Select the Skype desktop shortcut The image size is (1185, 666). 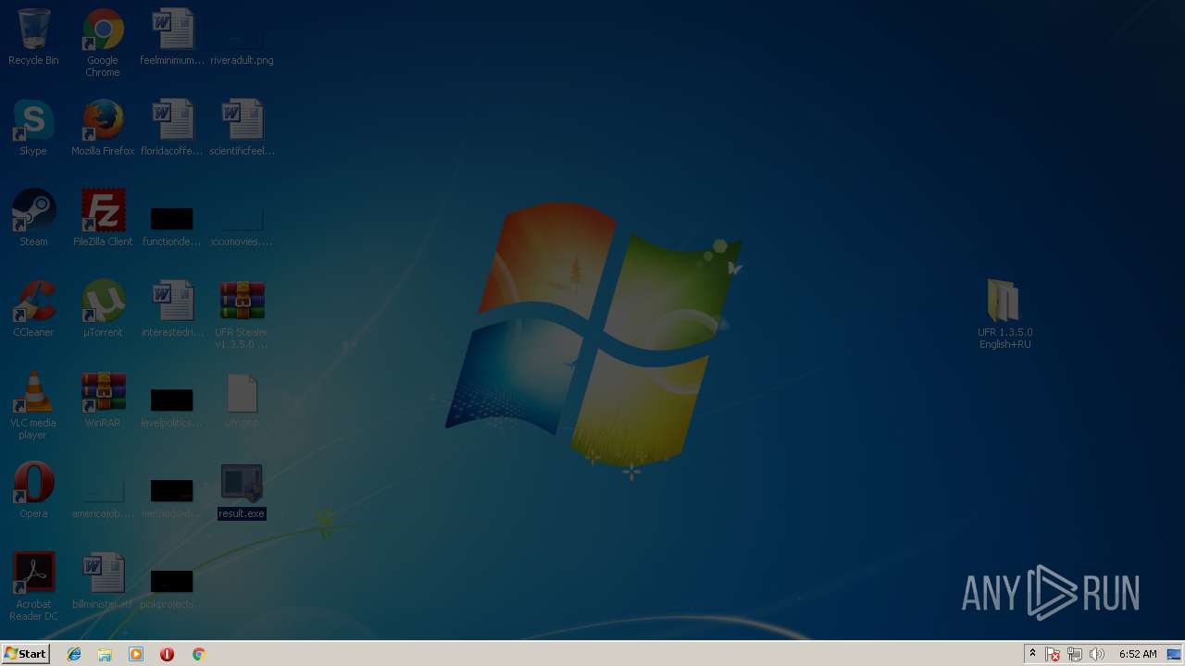point(33,128)
